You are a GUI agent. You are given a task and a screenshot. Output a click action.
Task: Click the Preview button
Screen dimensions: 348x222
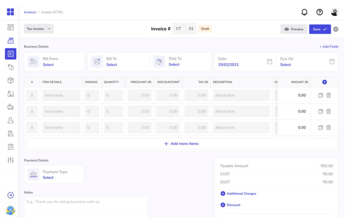pyautogui.click(x=294, y=29)
